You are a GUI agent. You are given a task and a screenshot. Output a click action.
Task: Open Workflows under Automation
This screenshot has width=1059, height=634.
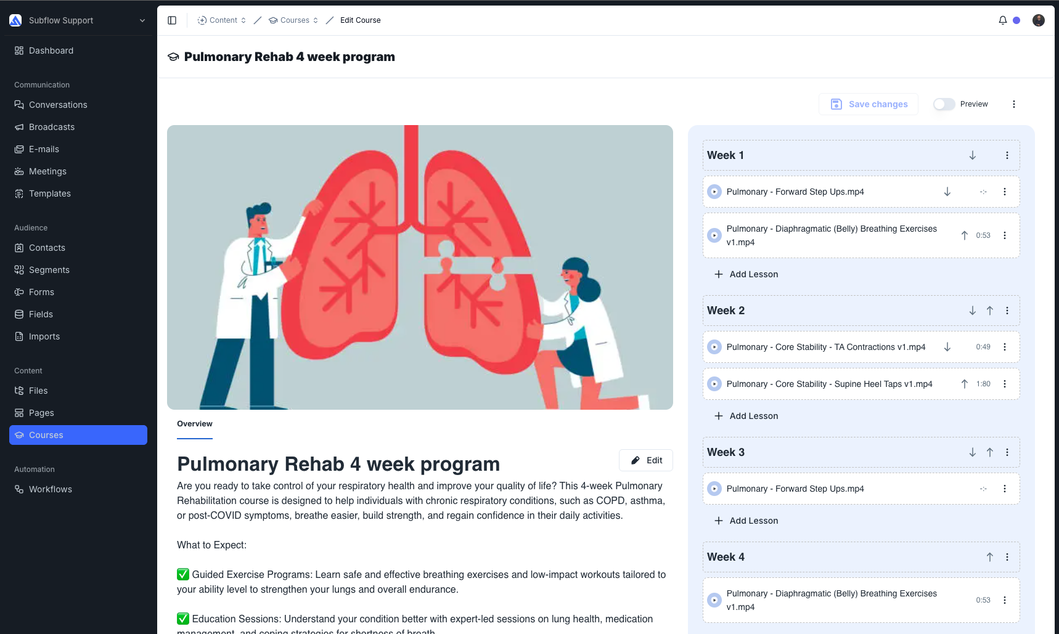click(x=78, y=489)
